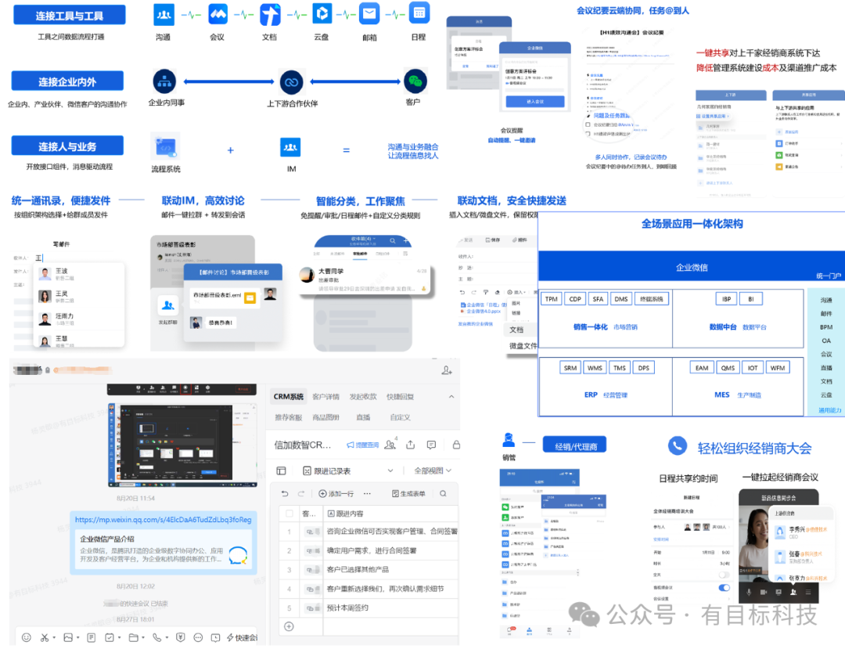Viewport: 845px width, 649px height.
Task: Open the 插入 insert dropdown in mail editor
Action: pos(516,292)
